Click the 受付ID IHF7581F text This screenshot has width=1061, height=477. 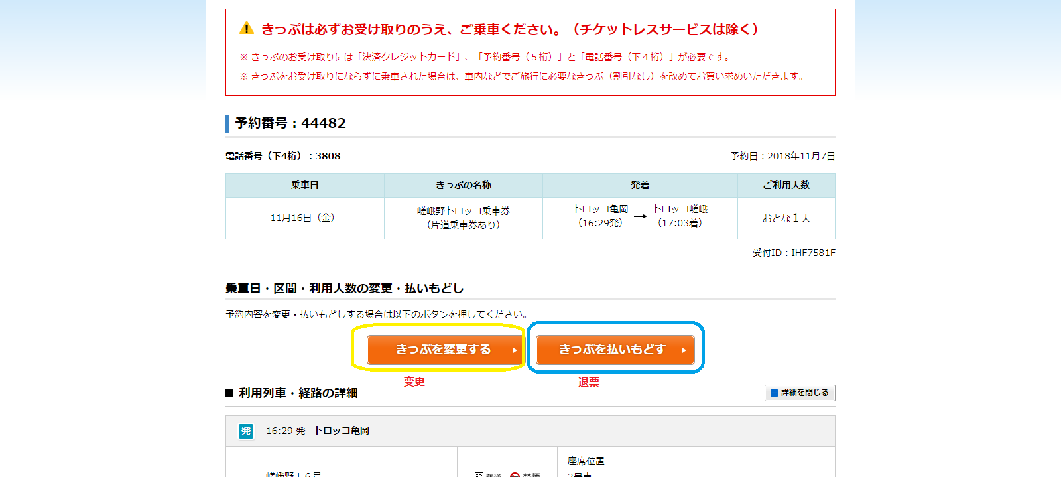click(794, 253)
